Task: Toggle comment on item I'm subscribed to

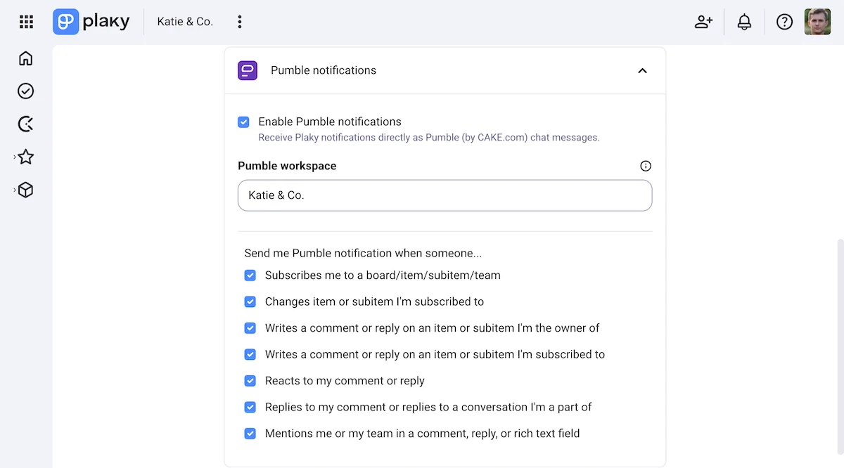Action: coord(250,354)
